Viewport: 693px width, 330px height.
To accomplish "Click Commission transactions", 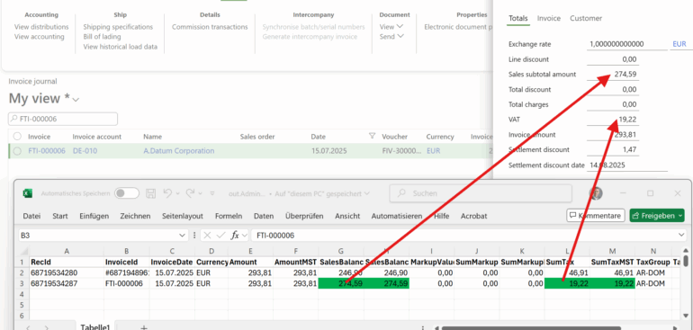I will click(x=210, y=27).
